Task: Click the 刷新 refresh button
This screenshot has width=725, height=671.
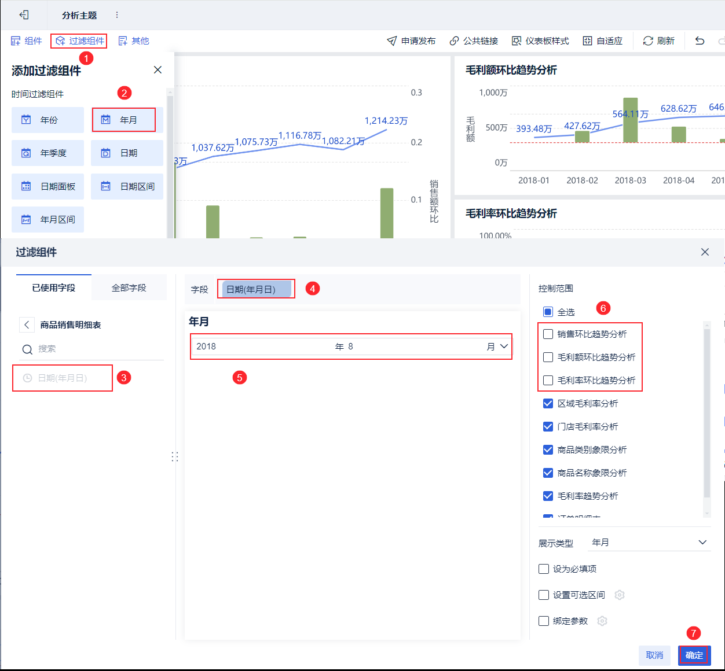Action: 659,41
